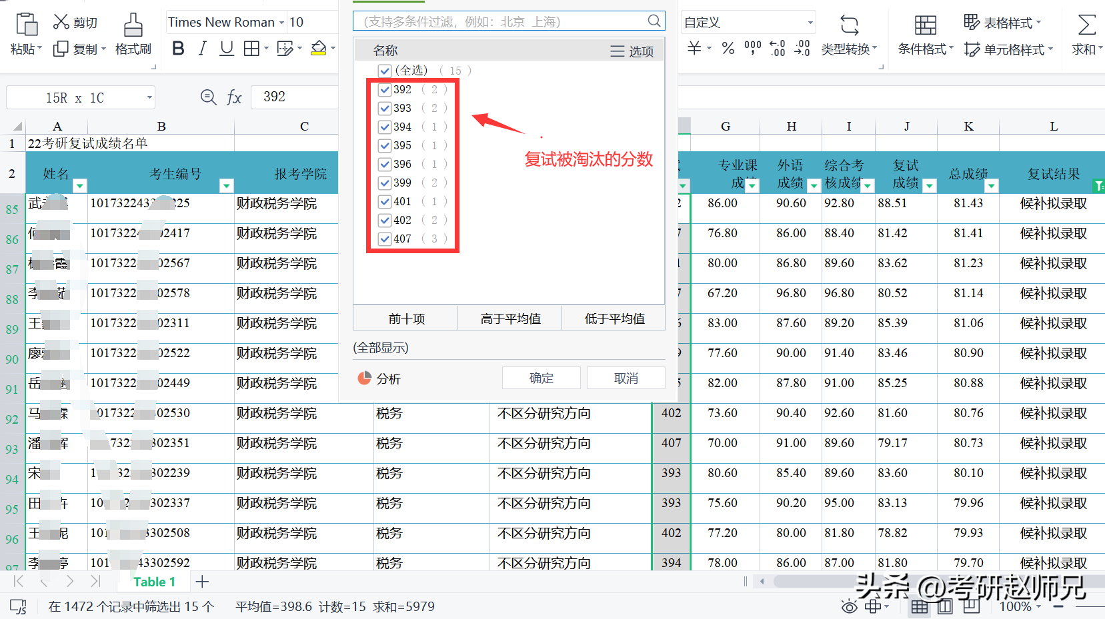Expand the 自定义 number format dropdown
The height and width of the screenshot is (619, 1105).
tap(810, 23)
